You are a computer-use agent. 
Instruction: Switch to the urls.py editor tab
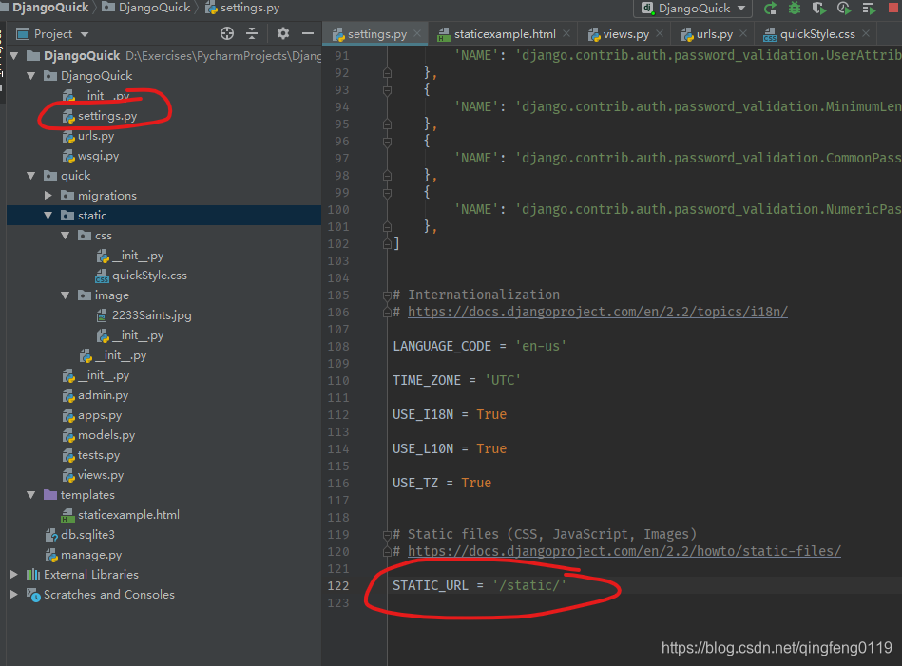(714, 34)
